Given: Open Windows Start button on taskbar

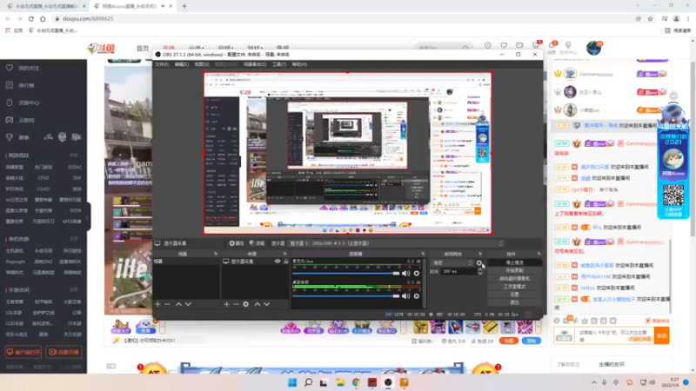Looking at the screenshot, I should (x=292, y=382).
